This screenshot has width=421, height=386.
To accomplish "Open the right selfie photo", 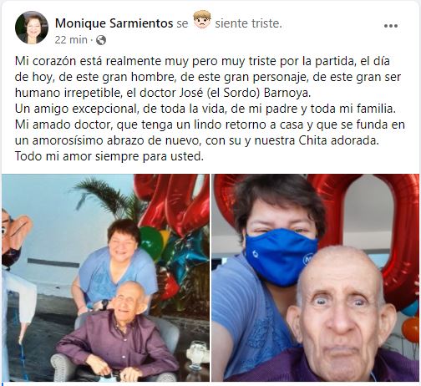I will [x=315, y=277].
